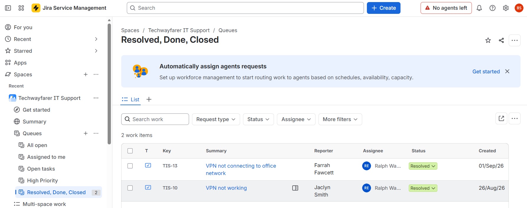Click the No agents left warning button

(x=446, y=8)
